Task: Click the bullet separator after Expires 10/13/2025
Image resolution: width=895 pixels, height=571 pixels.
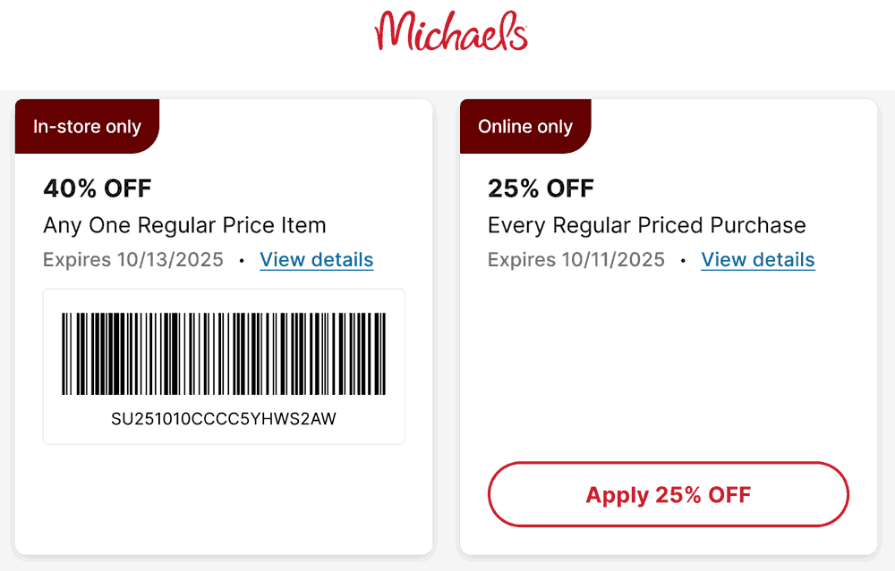Action: pos(242,261)
